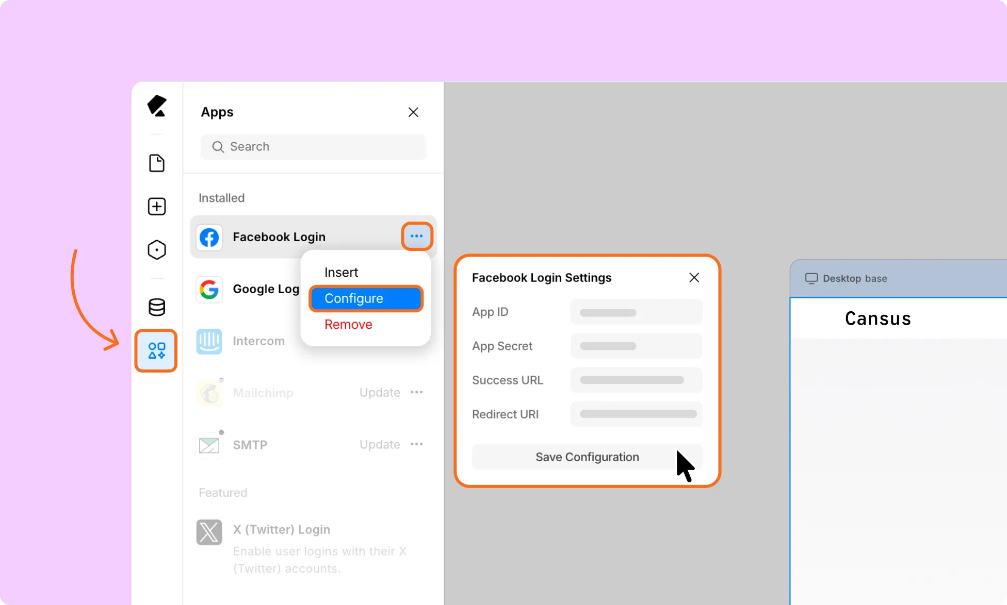
Task: Select the Desktop base breakpoint label
Action: pyautogui.click(x=855, y=279)
